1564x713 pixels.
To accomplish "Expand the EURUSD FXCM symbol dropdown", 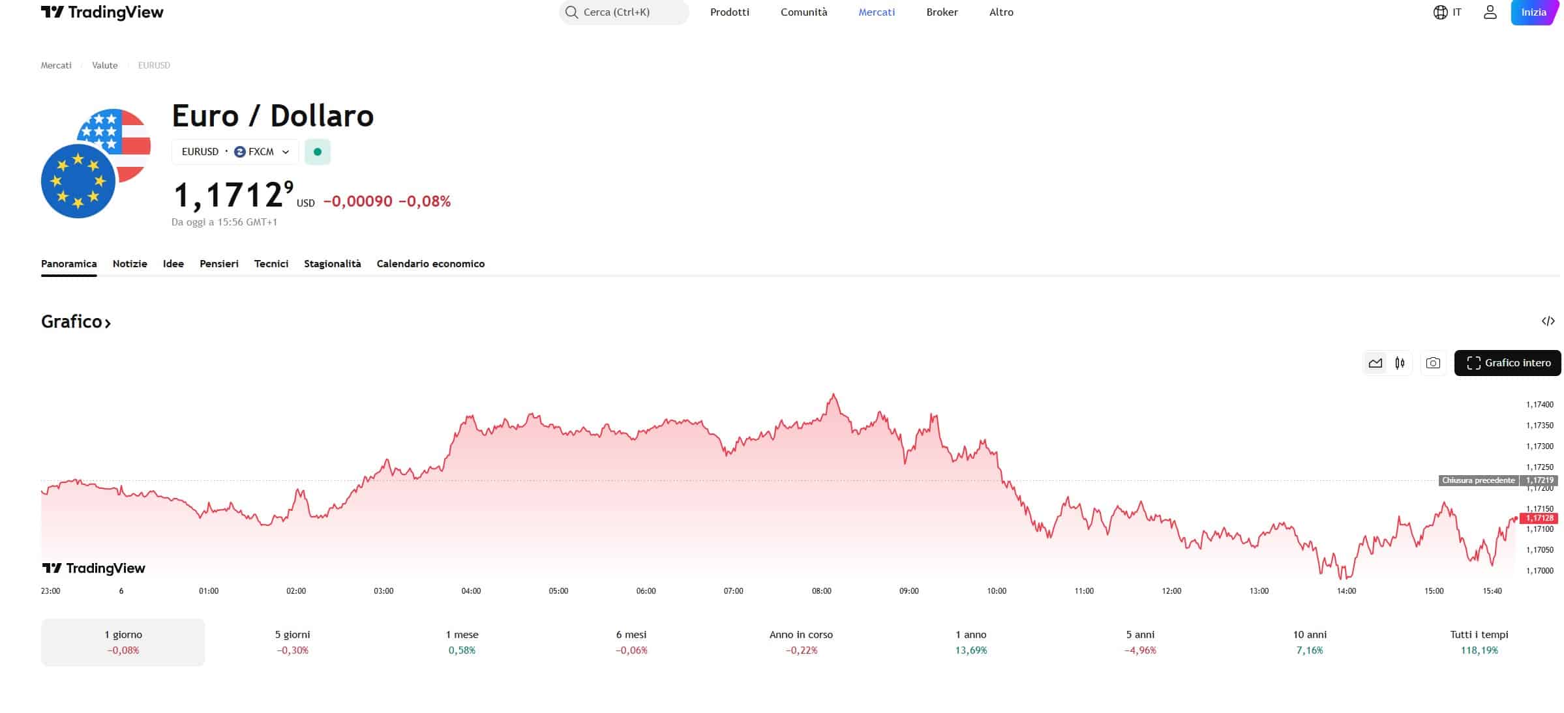I will pyautogui.click(x=284, y=151).
